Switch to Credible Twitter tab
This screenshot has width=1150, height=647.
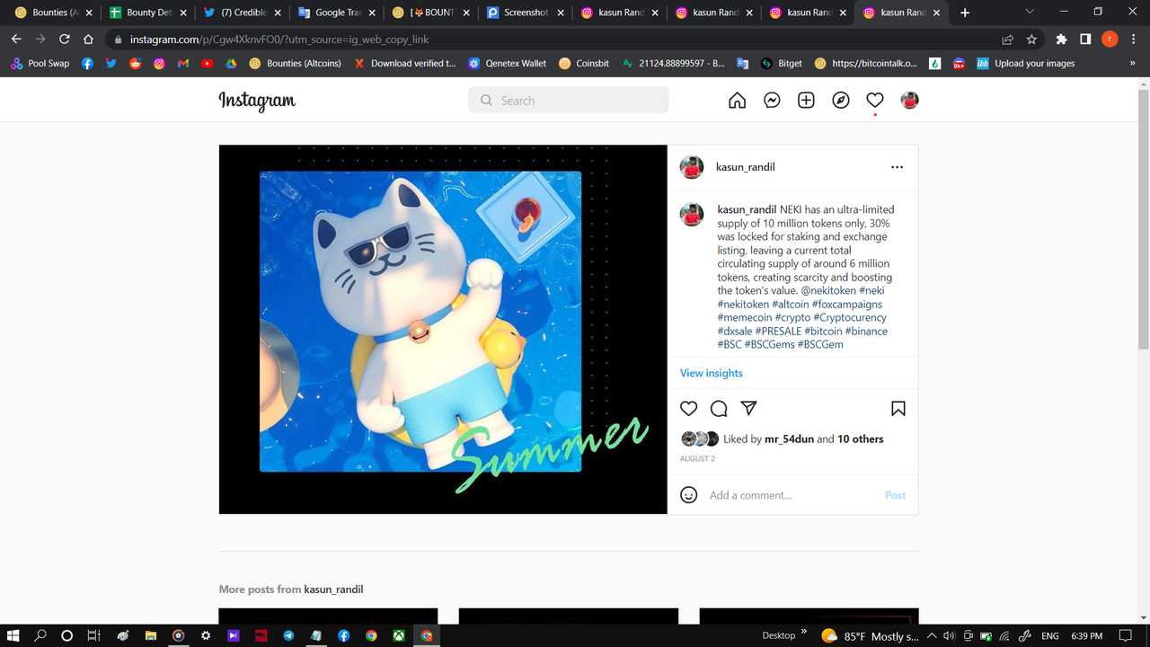243,13
